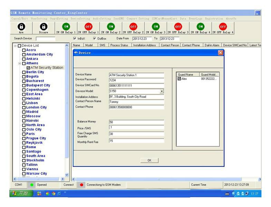Collapse the Device List root node
This screenshot has height=207, width=271.
coord(16,46)
